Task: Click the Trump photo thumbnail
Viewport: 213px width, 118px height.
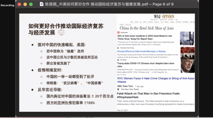Action: 188,66
